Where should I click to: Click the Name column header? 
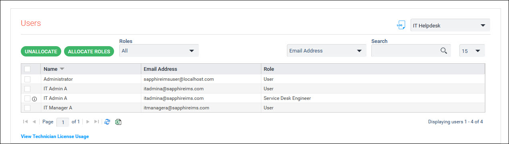click(91, 69)
